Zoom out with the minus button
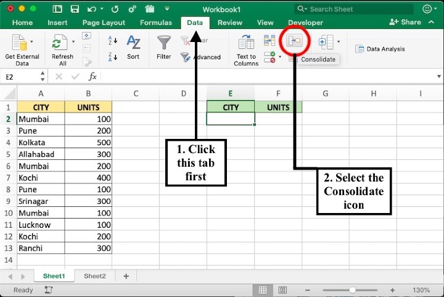The width and height of the screenshot is (444, 297). pos(308,290)
